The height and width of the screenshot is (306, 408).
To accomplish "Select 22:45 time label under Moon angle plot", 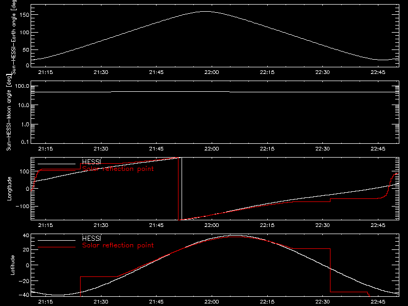I will pyautogui.click(x=378, y=149).
